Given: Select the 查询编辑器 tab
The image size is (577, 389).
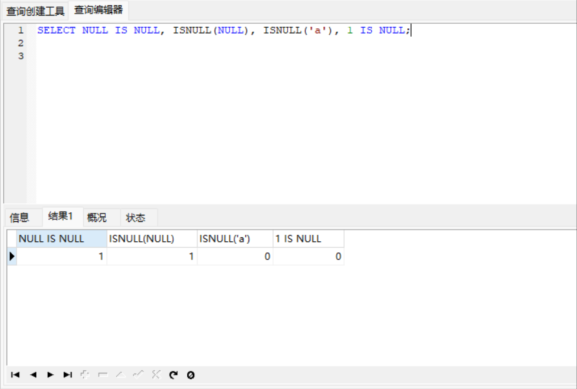Looking at the screenshot, I should (98, 10).
